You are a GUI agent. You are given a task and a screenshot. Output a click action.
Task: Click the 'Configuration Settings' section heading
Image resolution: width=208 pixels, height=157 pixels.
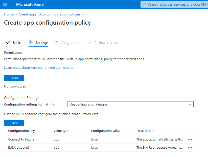21,98
